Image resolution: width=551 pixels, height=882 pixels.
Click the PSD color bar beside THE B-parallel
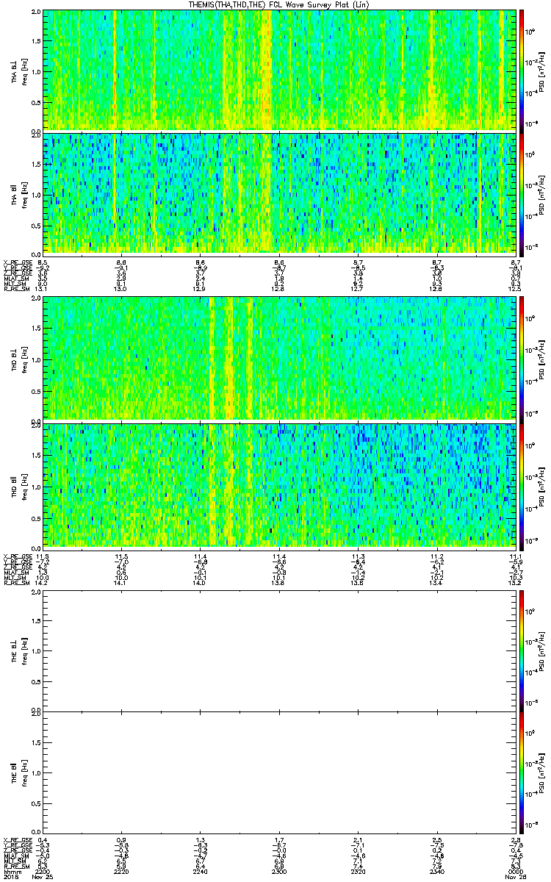(x=522, y=772)
